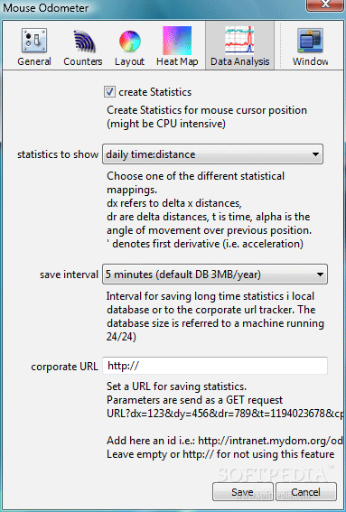Open the General settings switch icon
This screenshot has height=512, width=346.
point(34,41)
